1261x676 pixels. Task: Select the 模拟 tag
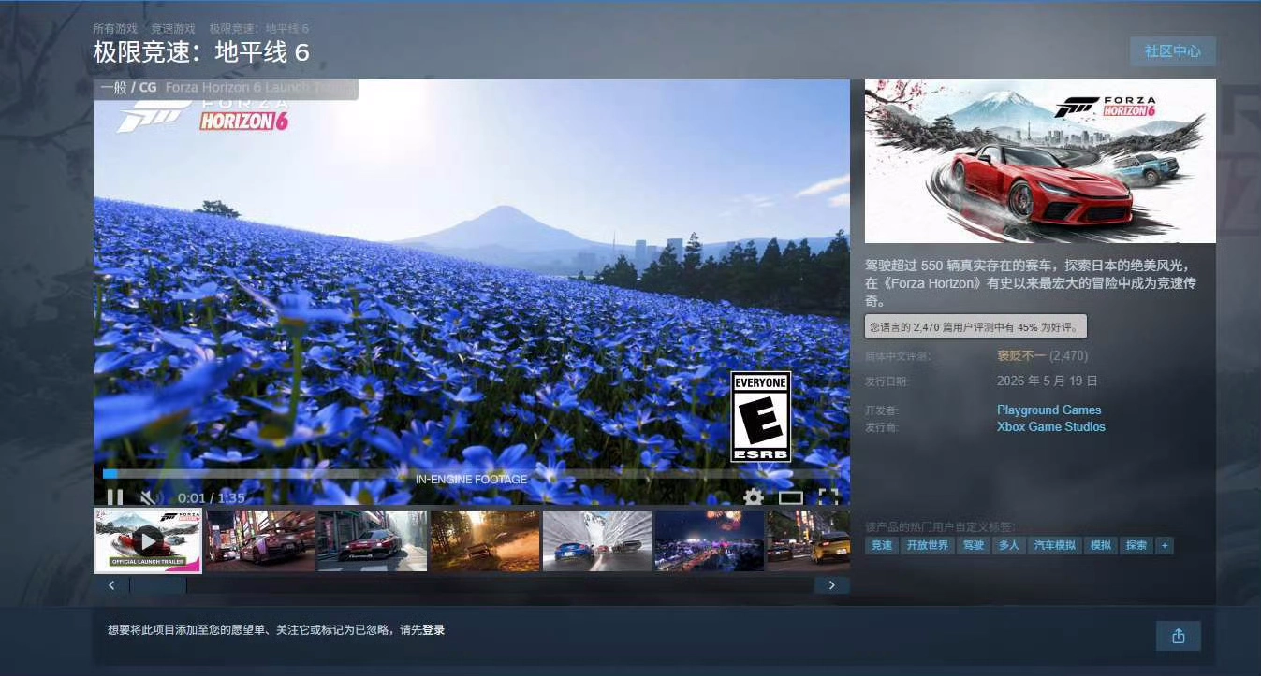(1100, 545)
